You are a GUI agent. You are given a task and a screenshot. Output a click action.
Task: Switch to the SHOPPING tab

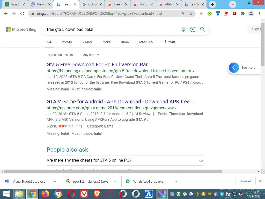click(146, 42)
